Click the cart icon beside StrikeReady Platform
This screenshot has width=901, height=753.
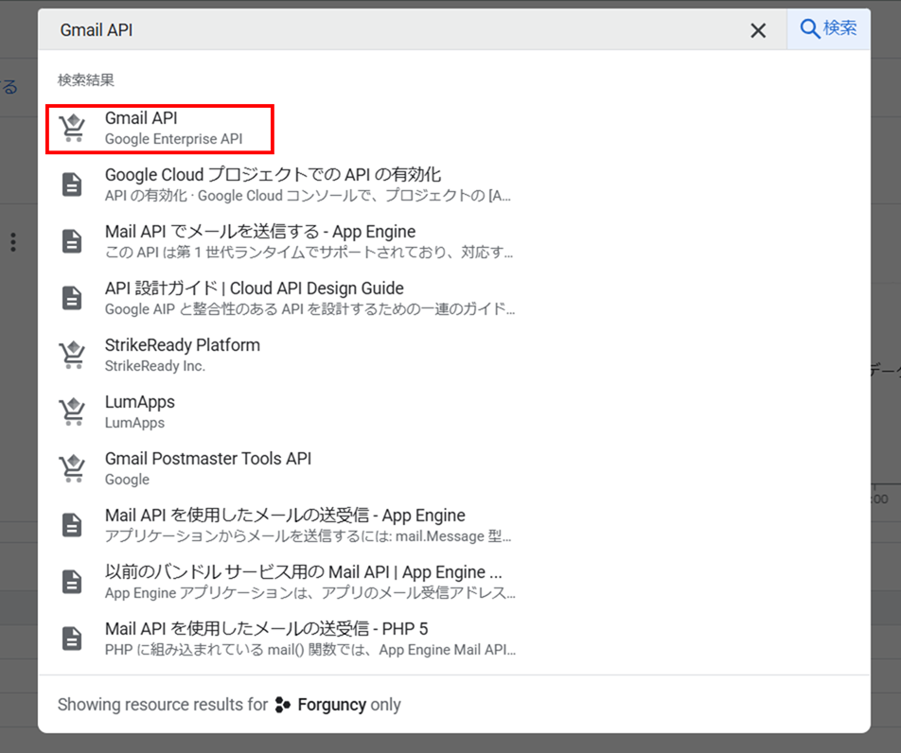pyautogui.click(x=72, y=355)
